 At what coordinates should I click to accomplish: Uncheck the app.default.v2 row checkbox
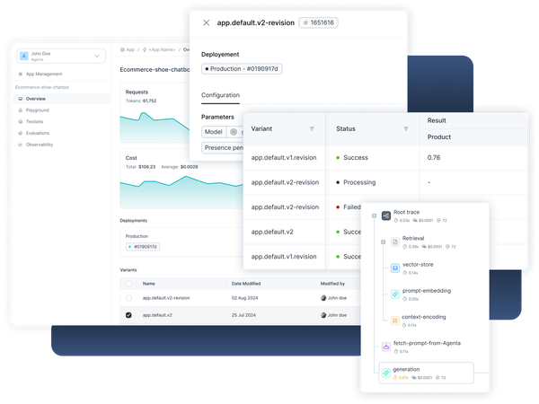[128, 315]
